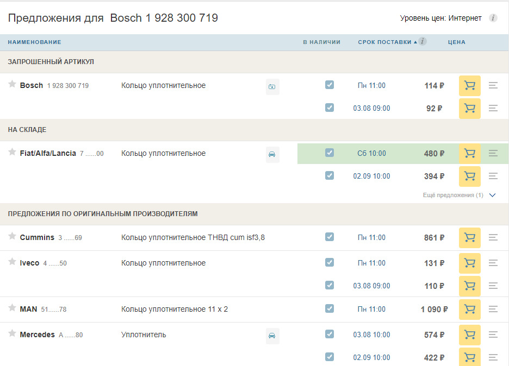The width and height of the screenshot is (509, 366).
Task: Star the Bosch 1 928 300 719 item
Action: [x=12, y=84]
